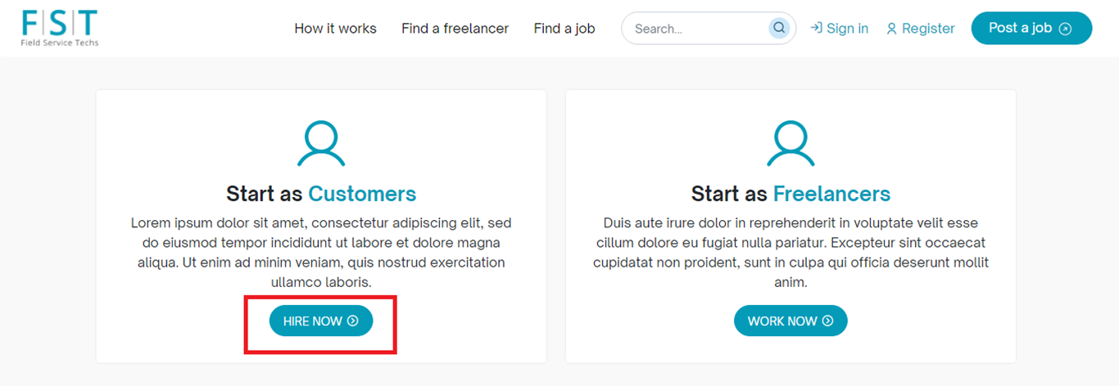Click the Sign in link text
This screenshot has width=1119, height=386.
(847, 29)
